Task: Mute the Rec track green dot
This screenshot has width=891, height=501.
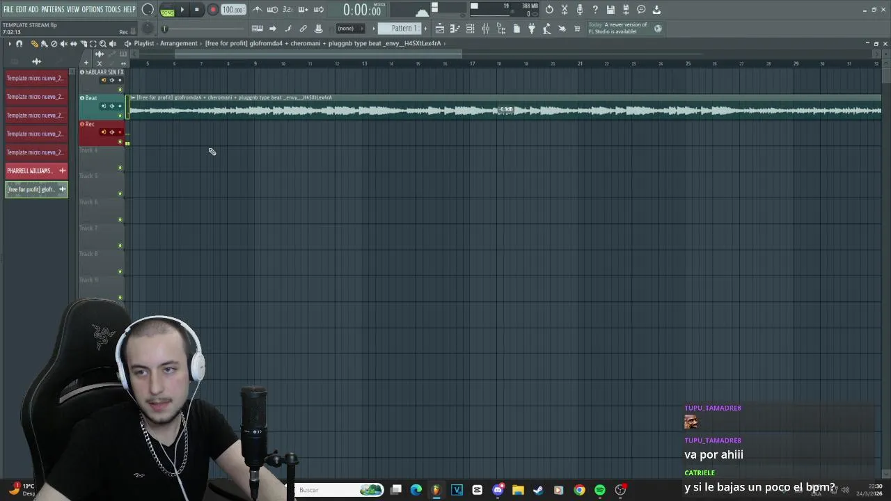Action: tap(120, 142)
